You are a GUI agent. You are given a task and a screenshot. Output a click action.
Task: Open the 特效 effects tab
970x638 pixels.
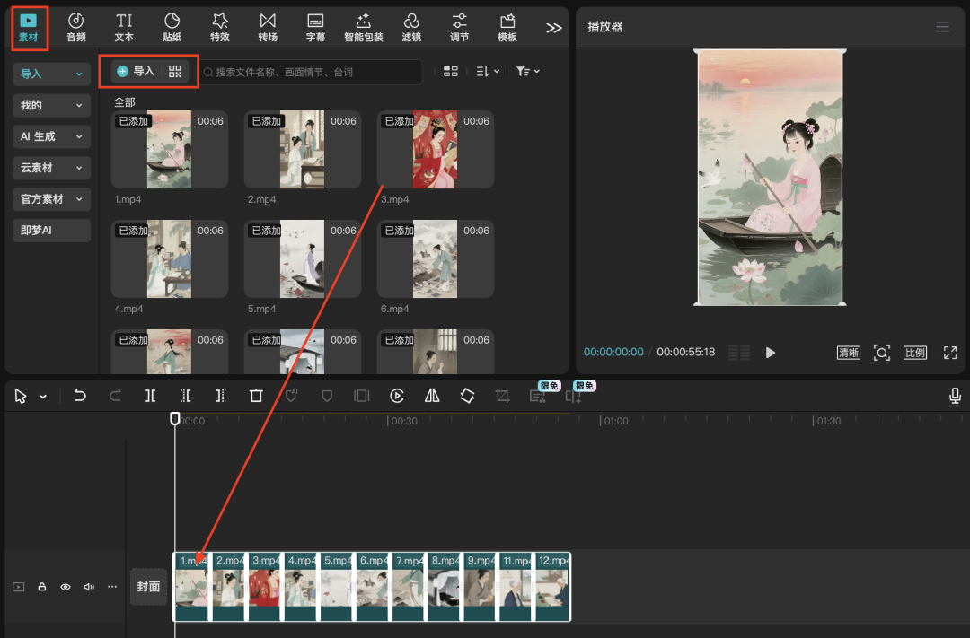(x=219, y=27)
